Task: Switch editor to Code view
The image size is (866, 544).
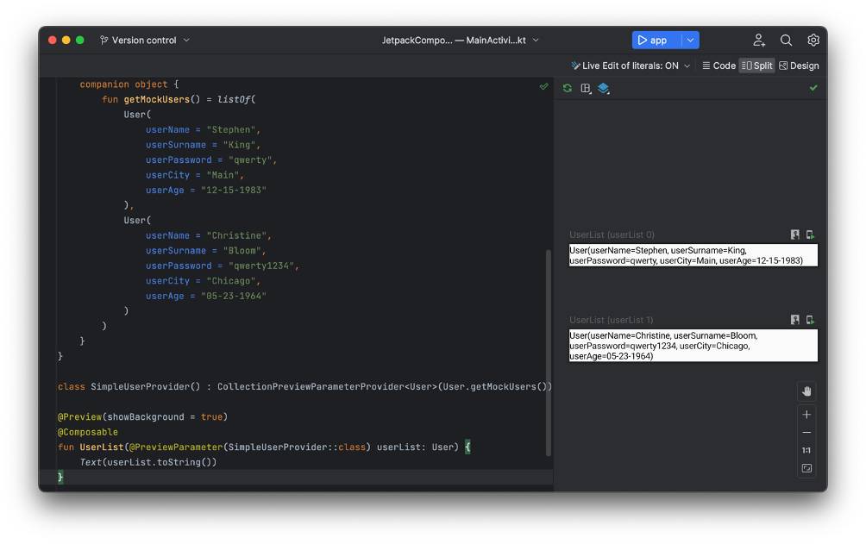Action: click(x=719, y=66)
